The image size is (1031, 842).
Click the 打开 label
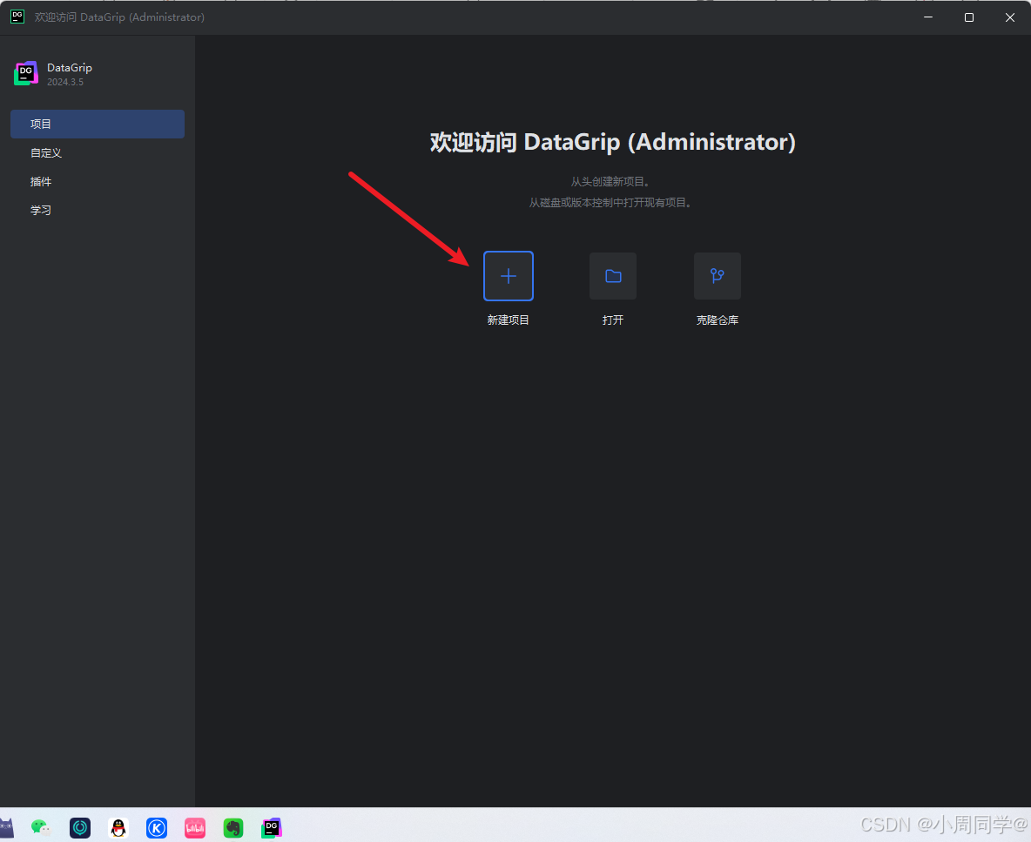click(x=613, y=320)
